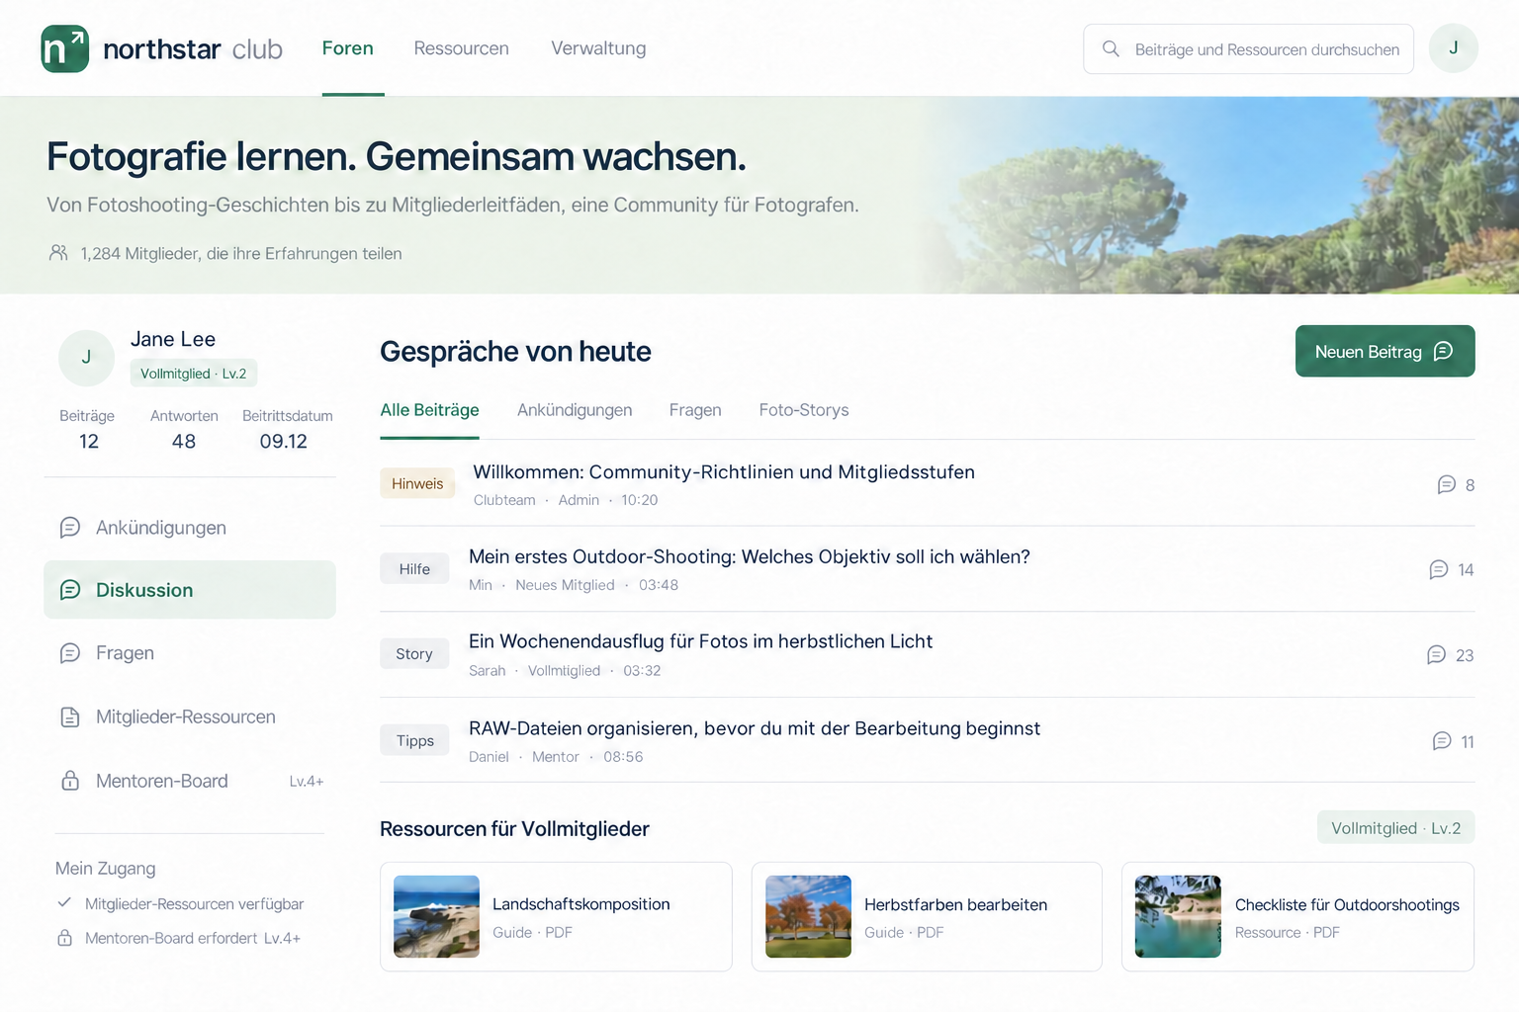Open the Landschaftskomposition guide thumbnail
The height and width of the screenshot is (1012, 1519).
point(436,916)
